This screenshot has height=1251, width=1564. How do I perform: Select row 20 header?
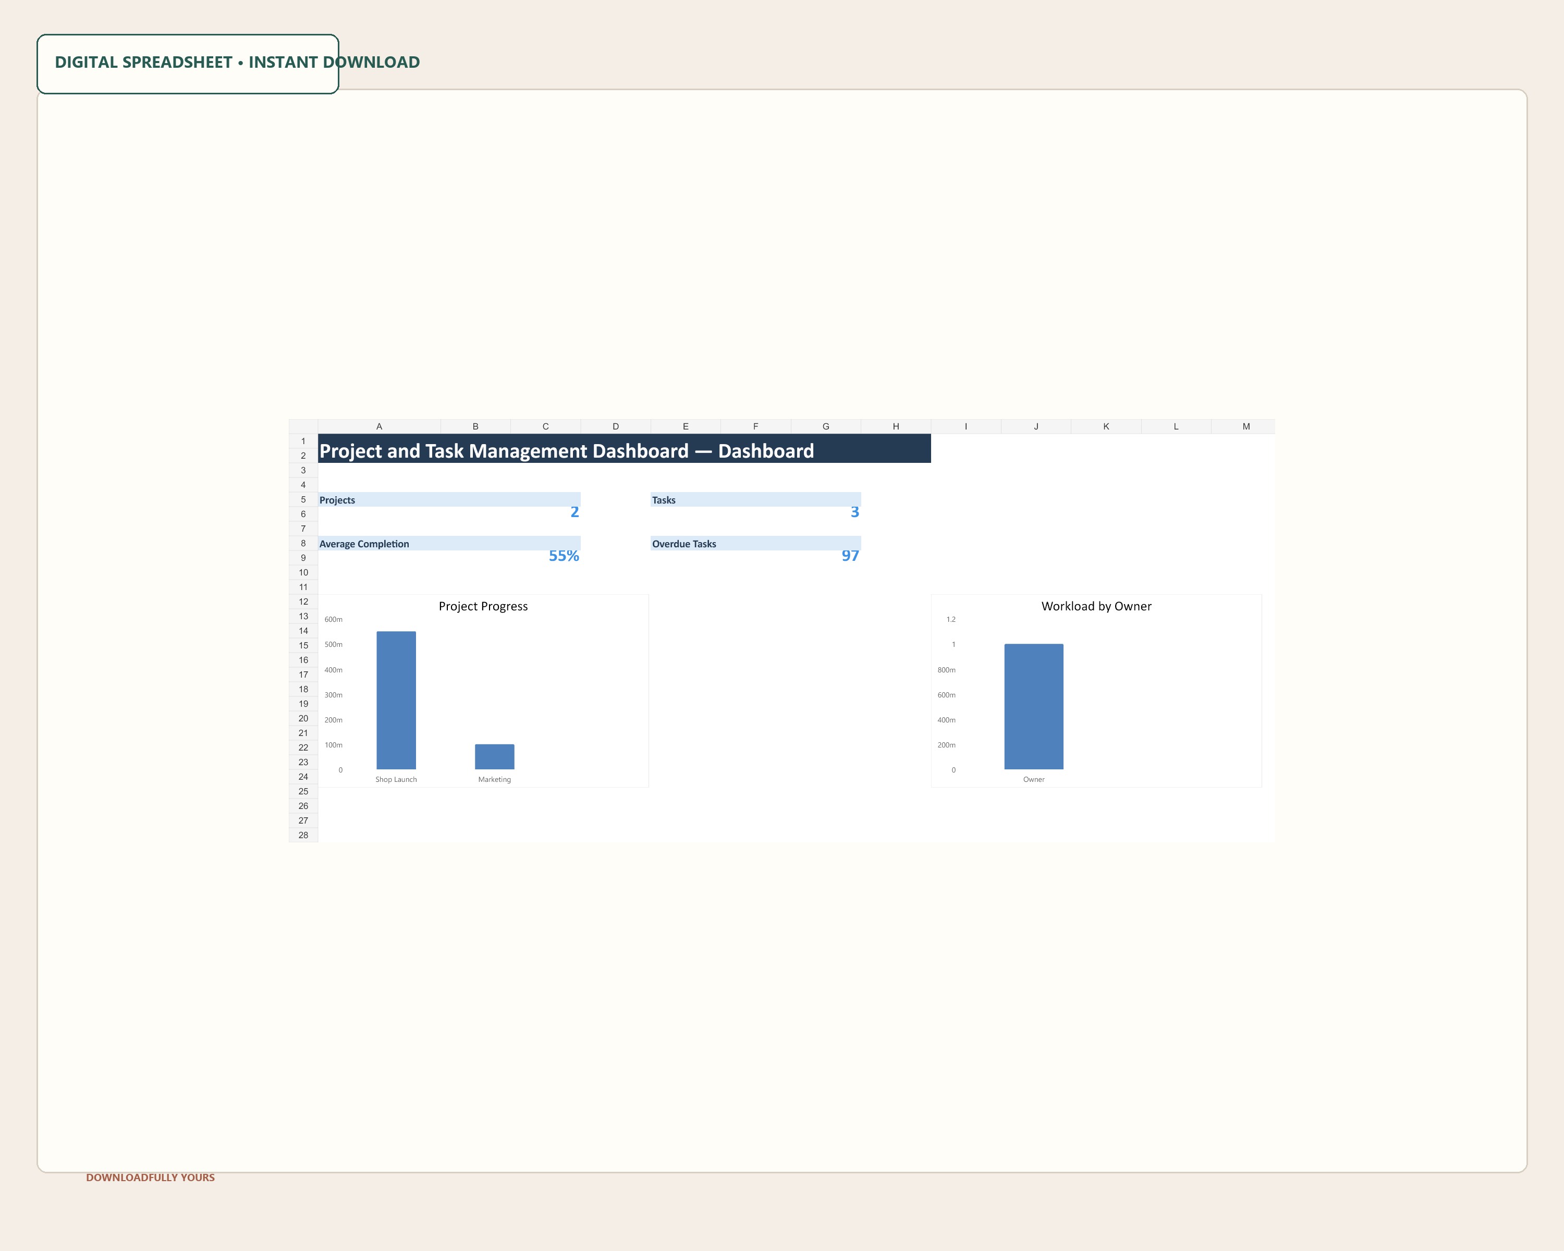click(303, 718)
